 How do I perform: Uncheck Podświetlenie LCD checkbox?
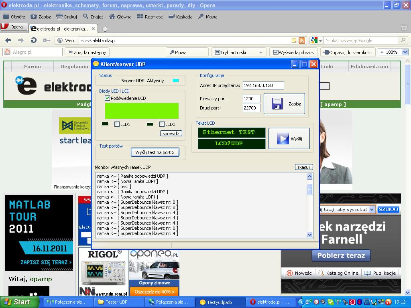click(x=107, y=98)
